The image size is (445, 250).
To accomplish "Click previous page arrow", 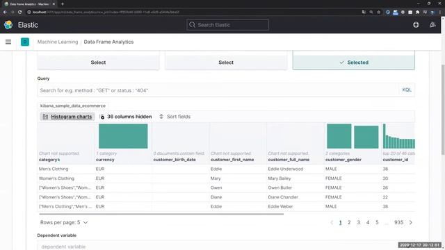I will [332, 222].
